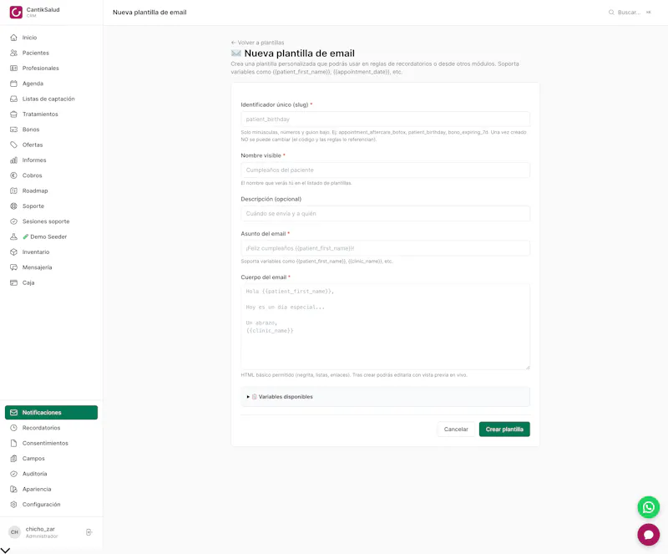This screenshot has height=554, width=668.
Task: Click the Crear plantilla button
Action: tap(504, 429)
